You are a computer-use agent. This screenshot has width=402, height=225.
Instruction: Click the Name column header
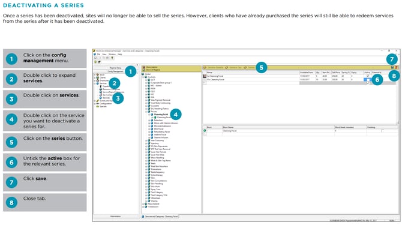(x=253, y=73)
